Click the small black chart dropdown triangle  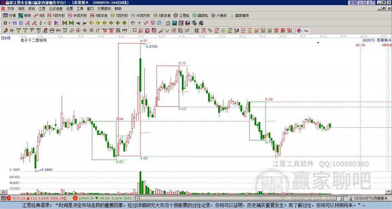[318, 43]
